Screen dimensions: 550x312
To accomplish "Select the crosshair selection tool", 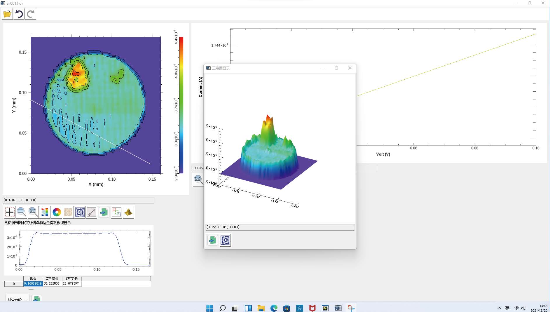I will 10,212.
